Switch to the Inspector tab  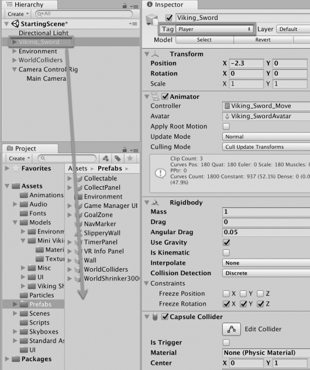(x=170, y=5)
